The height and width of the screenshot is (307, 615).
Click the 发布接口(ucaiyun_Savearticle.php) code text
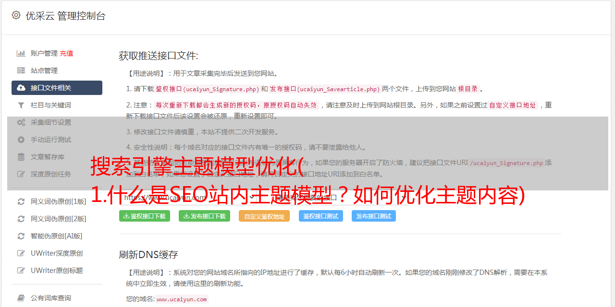coord(325,89)
